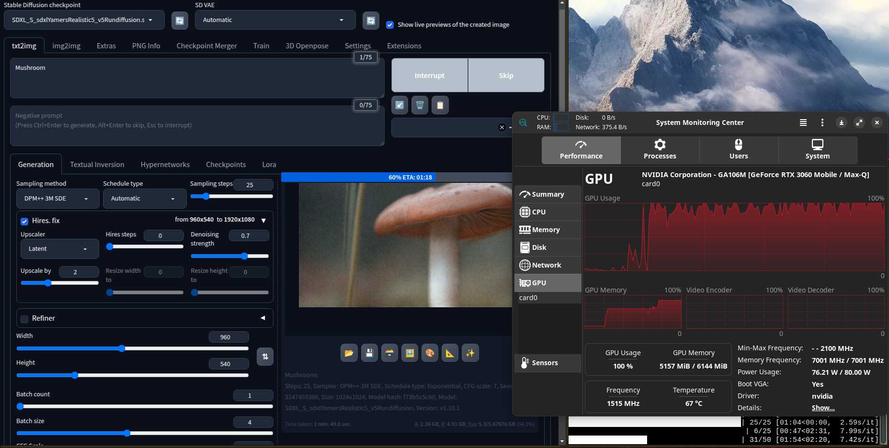The height and width of the screenshot is (448, 889).
Task: Click the sparkle icon to upscale the image
Action: pos(470,353)
